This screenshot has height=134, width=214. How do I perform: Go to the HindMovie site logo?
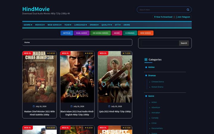click(36, 9)
